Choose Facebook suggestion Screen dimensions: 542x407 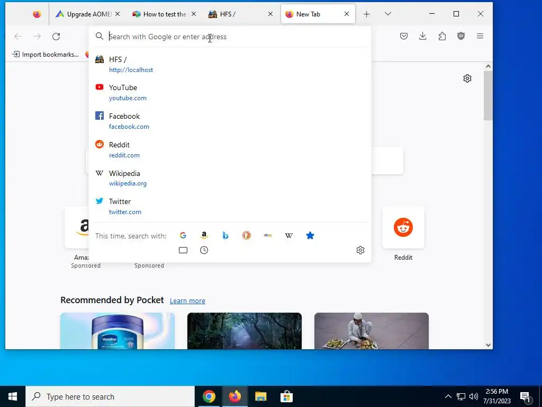pyautogui.click(x=230, y=121)
